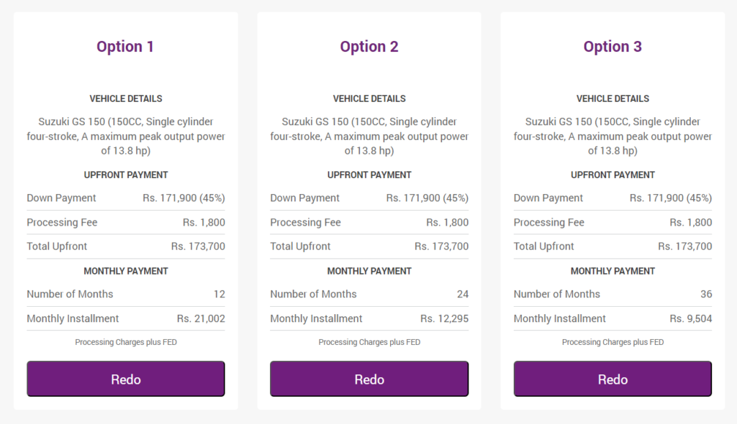Select the Option 1 heading
This screenshot has height=424, width=737.
click(125, 47)
